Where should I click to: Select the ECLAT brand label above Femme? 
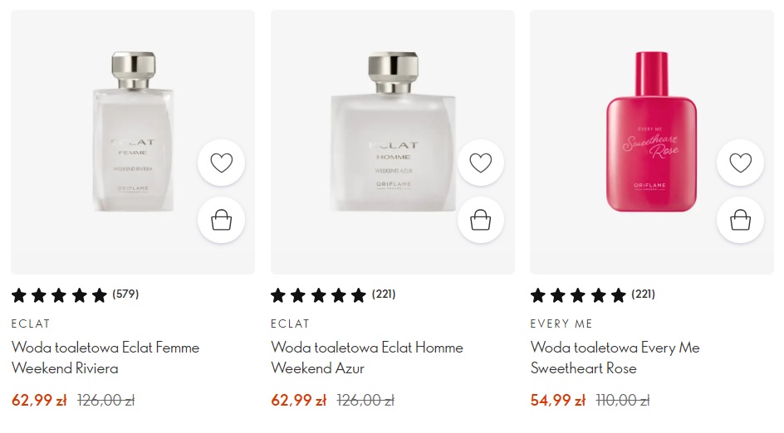pos(31,324)
